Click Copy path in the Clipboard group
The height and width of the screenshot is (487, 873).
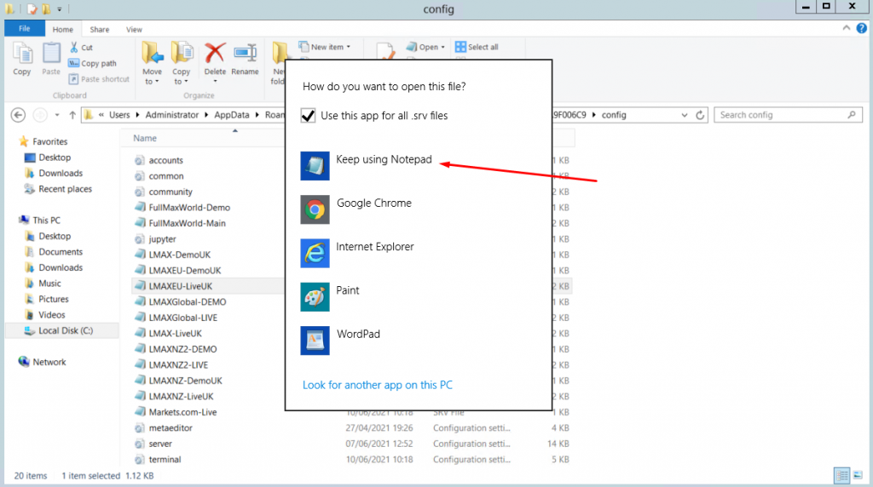[x=98, y=63]
